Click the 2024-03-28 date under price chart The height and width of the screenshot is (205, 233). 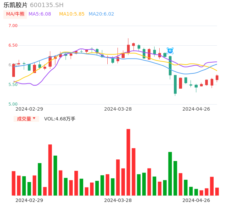pyautogui.click(x=118, y=109)
